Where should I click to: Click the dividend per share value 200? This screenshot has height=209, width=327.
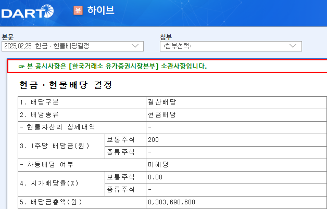pyautogui.click(x=154, y=139)
